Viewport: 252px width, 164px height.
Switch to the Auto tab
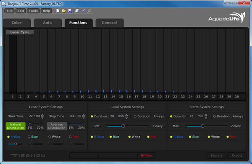click(47, 23)
